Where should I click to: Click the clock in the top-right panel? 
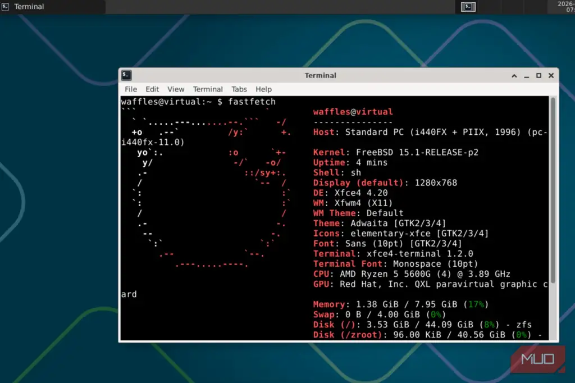click(x=566, y=7)
